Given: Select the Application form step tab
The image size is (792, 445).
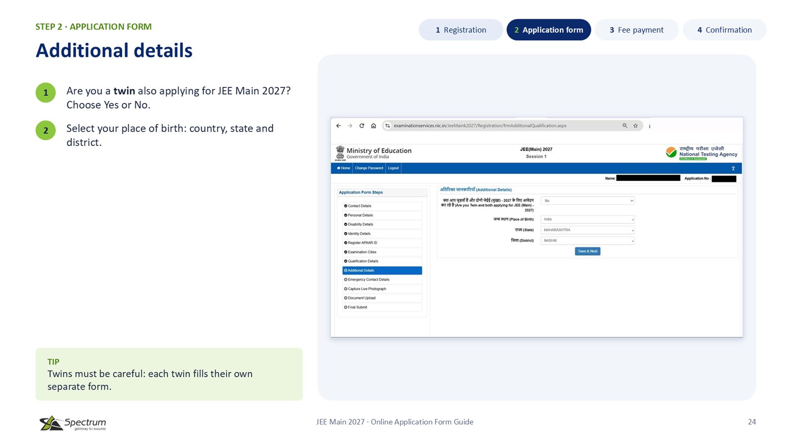Looking at the screenshot, I should point(548,30).
